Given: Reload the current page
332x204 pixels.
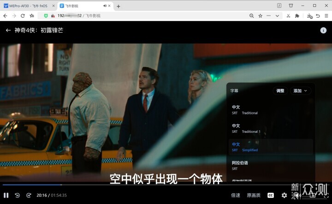Looking at the screenshot, I should pos(23,16).
